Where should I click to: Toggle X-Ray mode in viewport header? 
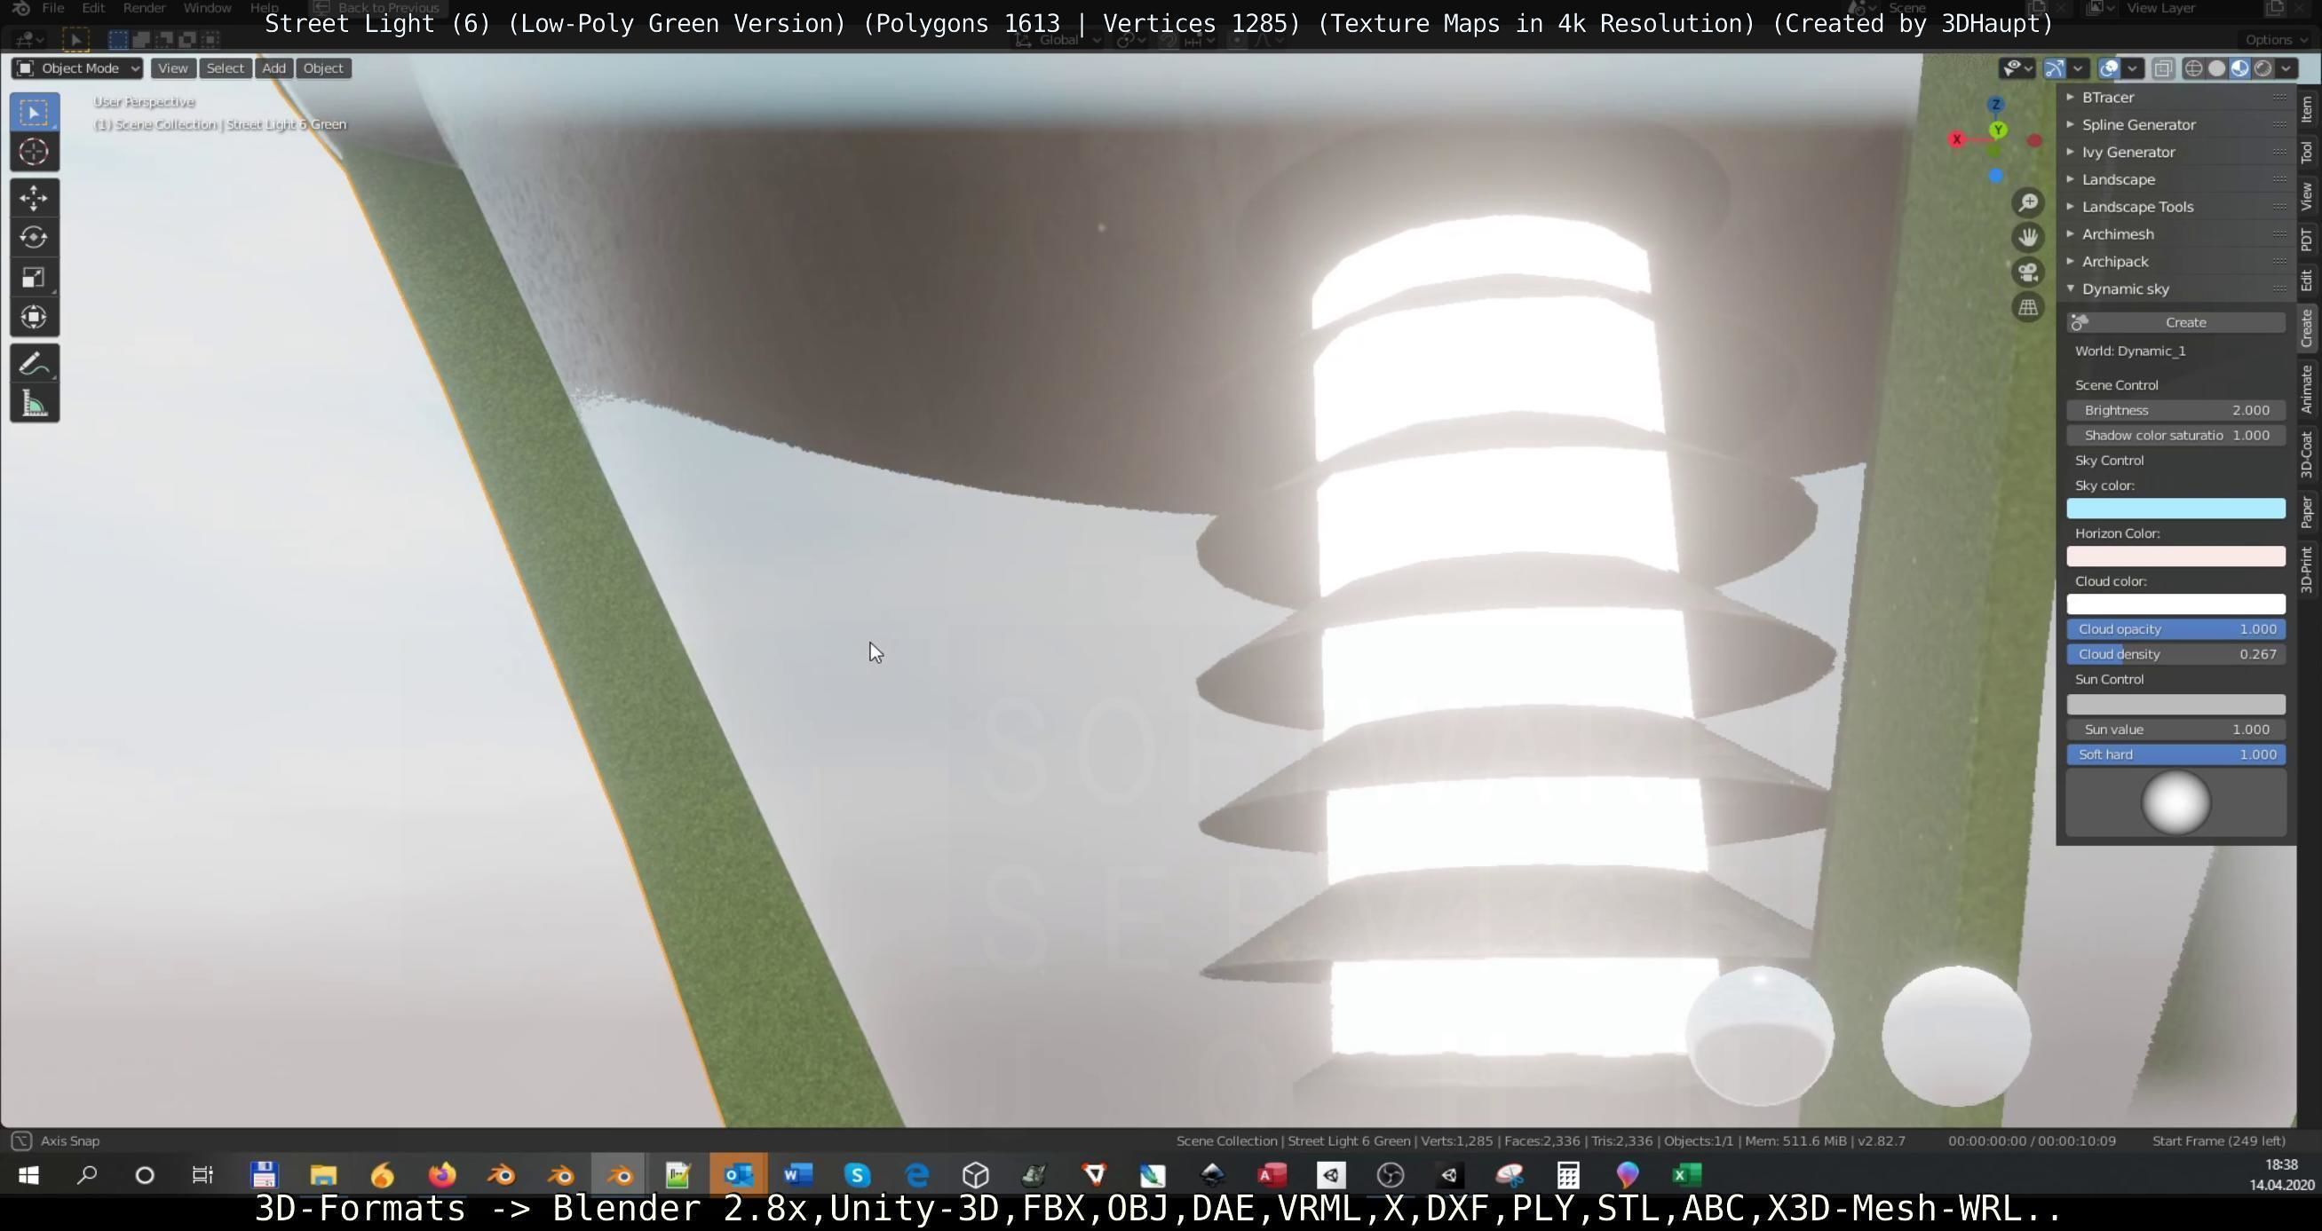pyautogui.click(x=2162, y=68)
